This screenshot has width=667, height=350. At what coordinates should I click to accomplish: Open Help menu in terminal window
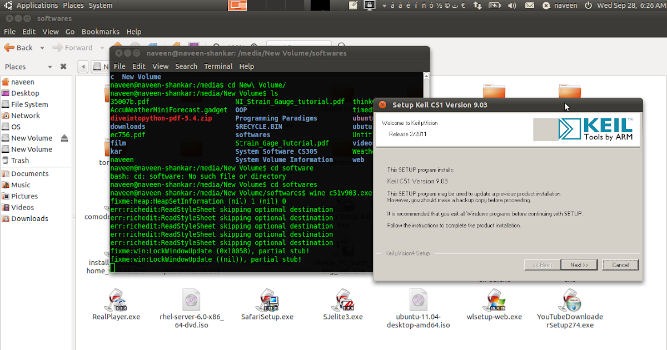tap(246, 66)
